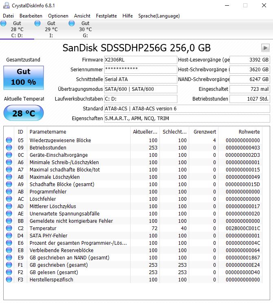The image size is (273, 303).
Task: Click status orb of Geräte-Einschaltvorgänge row
Action: point(9,155)
